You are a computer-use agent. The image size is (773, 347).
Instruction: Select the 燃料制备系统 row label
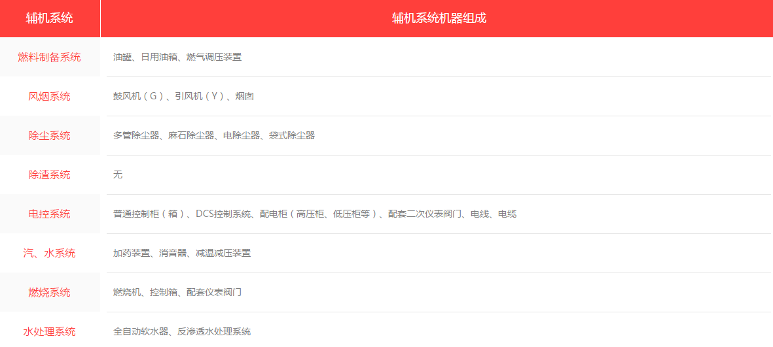click(x=50, y=57)
